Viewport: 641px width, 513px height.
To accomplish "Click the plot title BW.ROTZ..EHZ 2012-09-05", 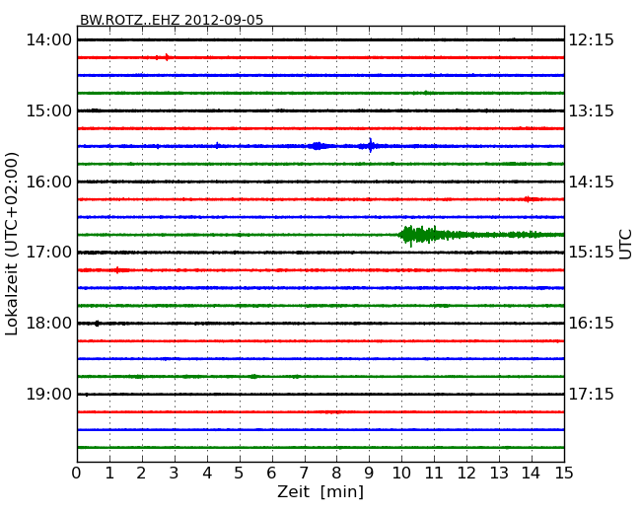I will tap(172, 20).
